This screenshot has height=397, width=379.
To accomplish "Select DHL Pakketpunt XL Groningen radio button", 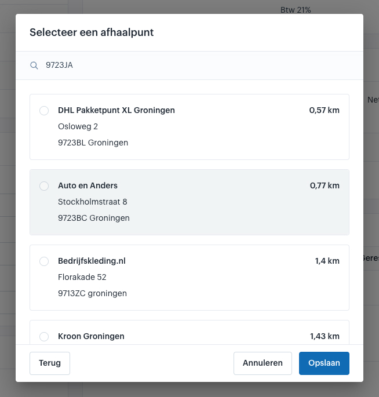I will point(44,111).
